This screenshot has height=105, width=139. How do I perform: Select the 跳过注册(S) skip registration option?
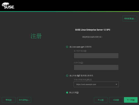click(67, 93)
